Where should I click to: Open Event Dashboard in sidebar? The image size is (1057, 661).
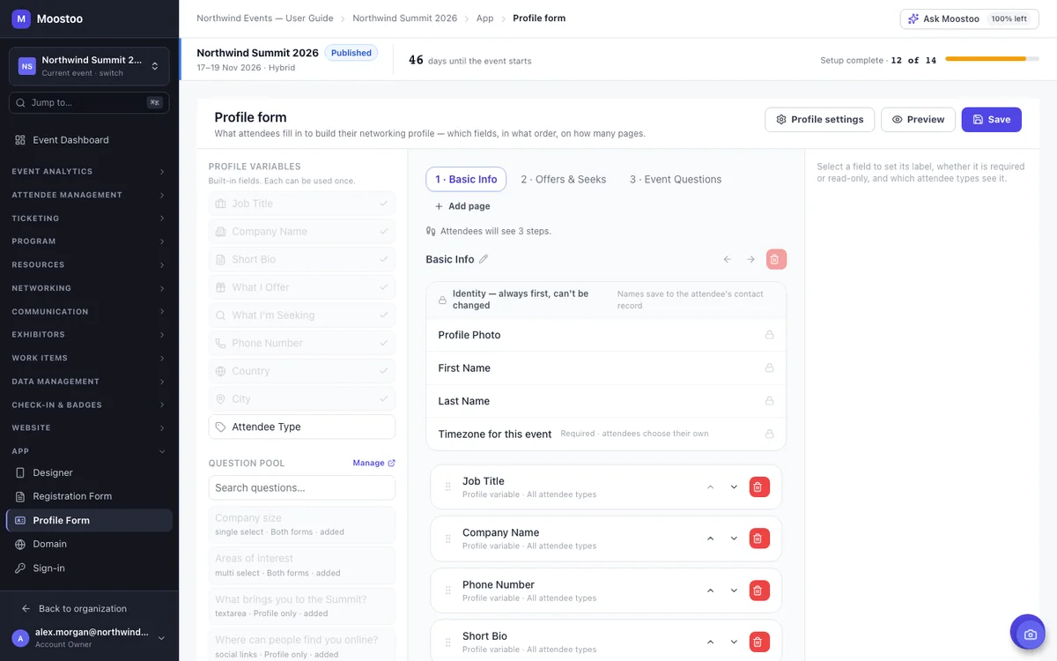pyautogui.click(x=89, y=140)
